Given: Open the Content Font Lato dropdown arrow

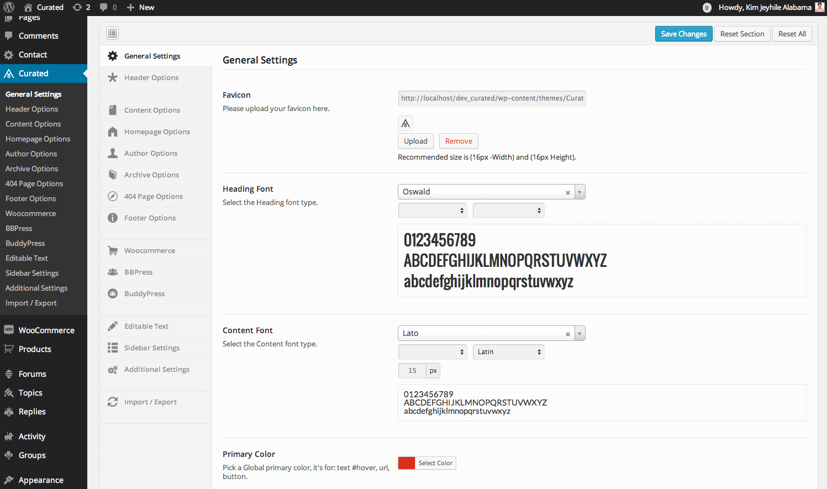Looking at the screenshot, I should [x=580, y=334].
